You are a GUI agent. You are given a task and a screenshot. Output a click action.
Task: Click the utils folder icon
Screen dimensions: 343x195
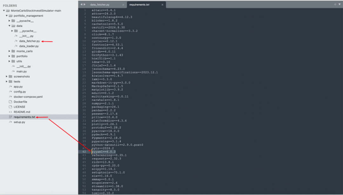pyautogui.click(x=13, y=61)
